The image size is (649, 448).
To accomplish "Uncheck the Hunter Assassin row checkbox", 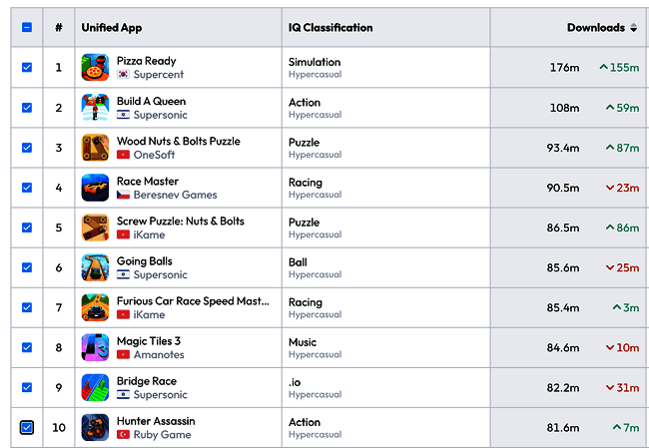I will point(27,427).
